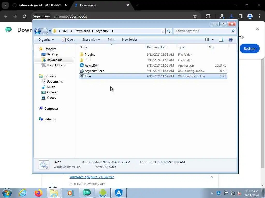Image resolution: width=265 pixels, height=198 pixels.
Task: Click Downloads in the address breadcrumb
Action: click(82, 31)
